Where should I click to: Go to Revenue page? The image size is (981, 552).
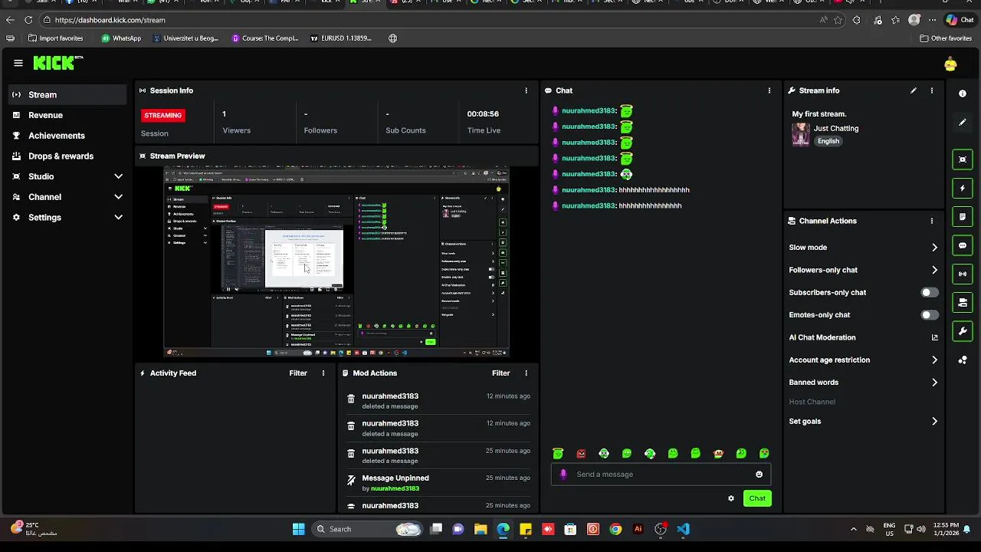(x=67, y=115)
